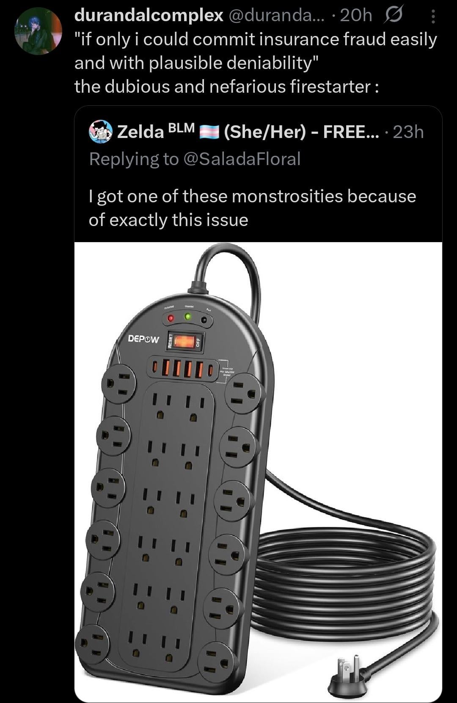
Task: Tap the slashed-circle icon beside 20h
Action: [x=393, y=15]
